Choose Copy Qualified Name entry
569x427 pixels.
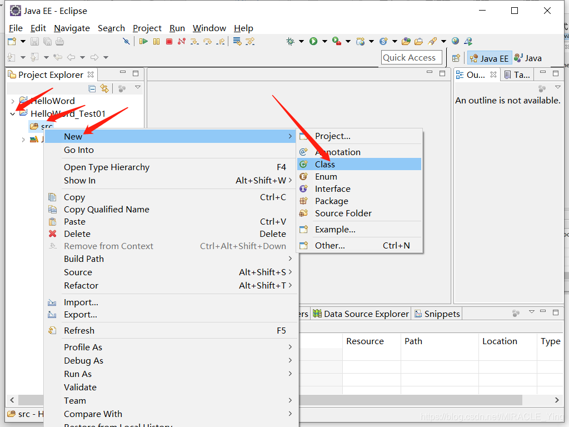pos(171,210)
